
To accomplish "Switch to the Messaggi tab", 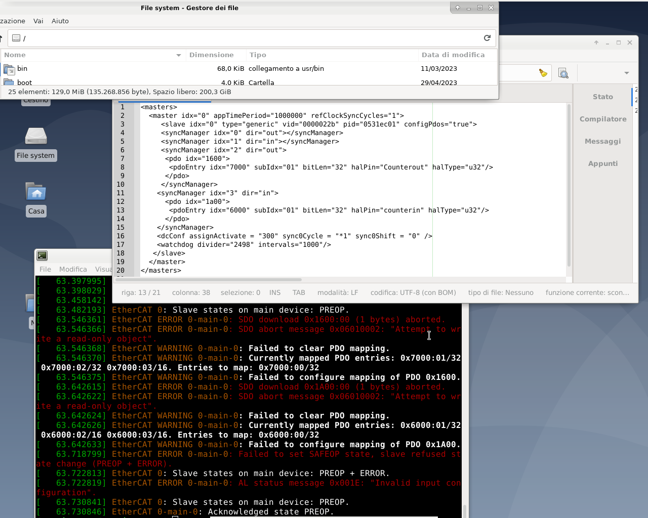I will 603,141.
